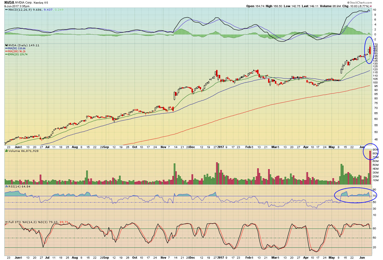Screen dimensions: 383x260
Task: Click the "Chg -10.83 (-6.77%)" value
Action: coord(356,6)
